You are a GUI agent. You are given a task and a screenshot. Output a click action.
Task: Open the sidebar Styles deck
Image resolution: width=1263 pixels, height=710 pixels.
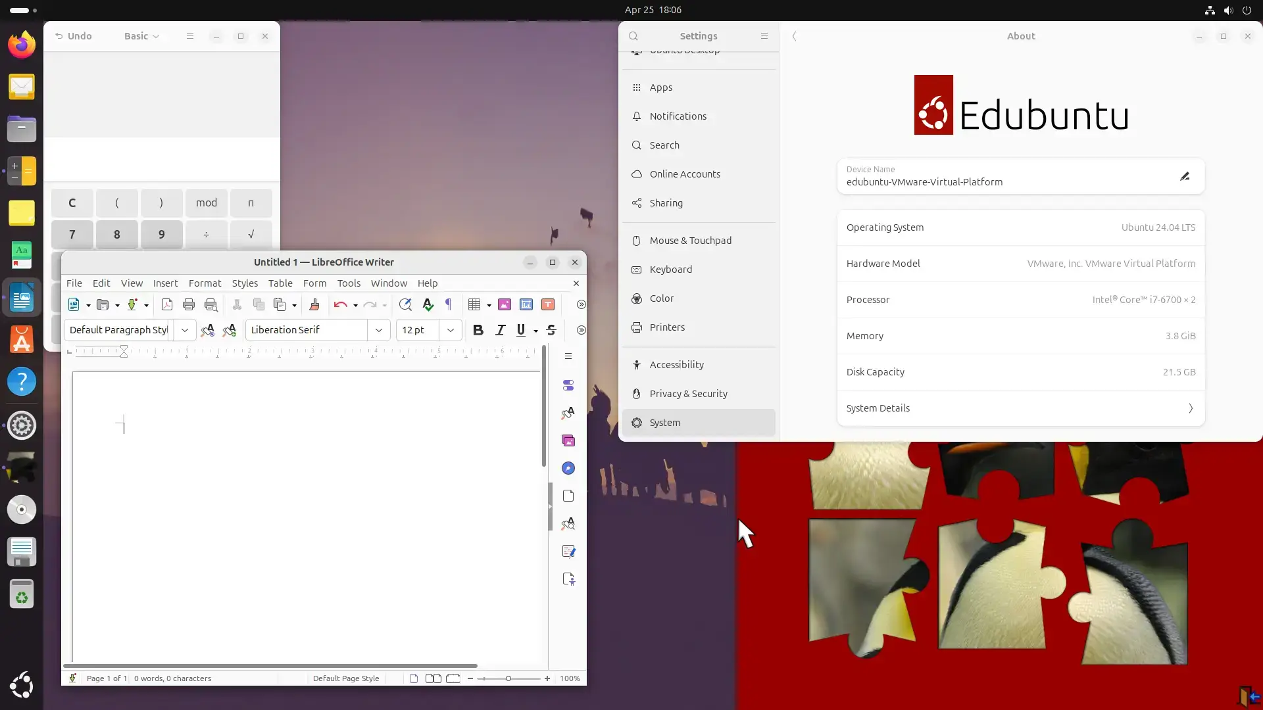coord(568,413)
